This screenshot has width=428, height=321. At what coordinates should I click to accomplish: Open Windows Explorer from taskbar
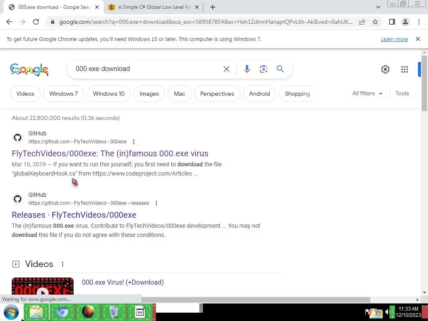click(x=36, y=312)
